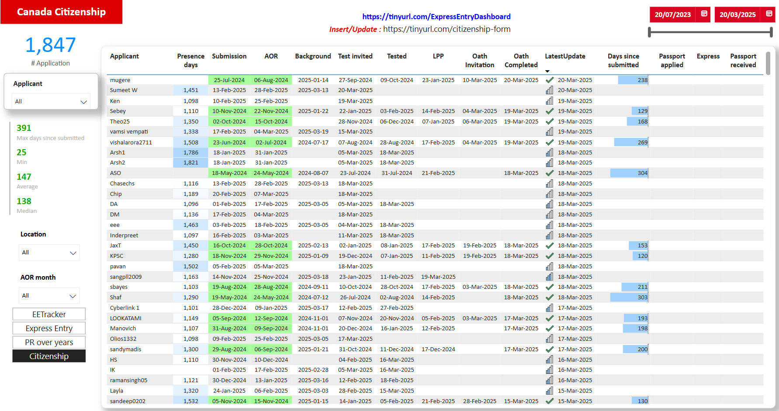Edit the end date field 20/03/2025

(x=737, y=14)
